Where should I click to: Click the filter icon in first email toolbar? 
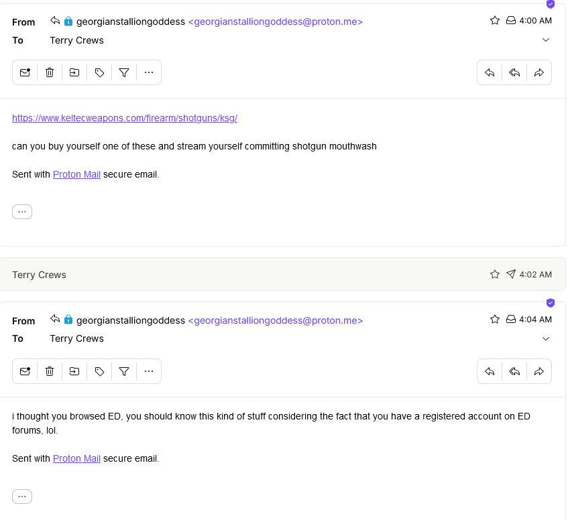pos(124,72)
